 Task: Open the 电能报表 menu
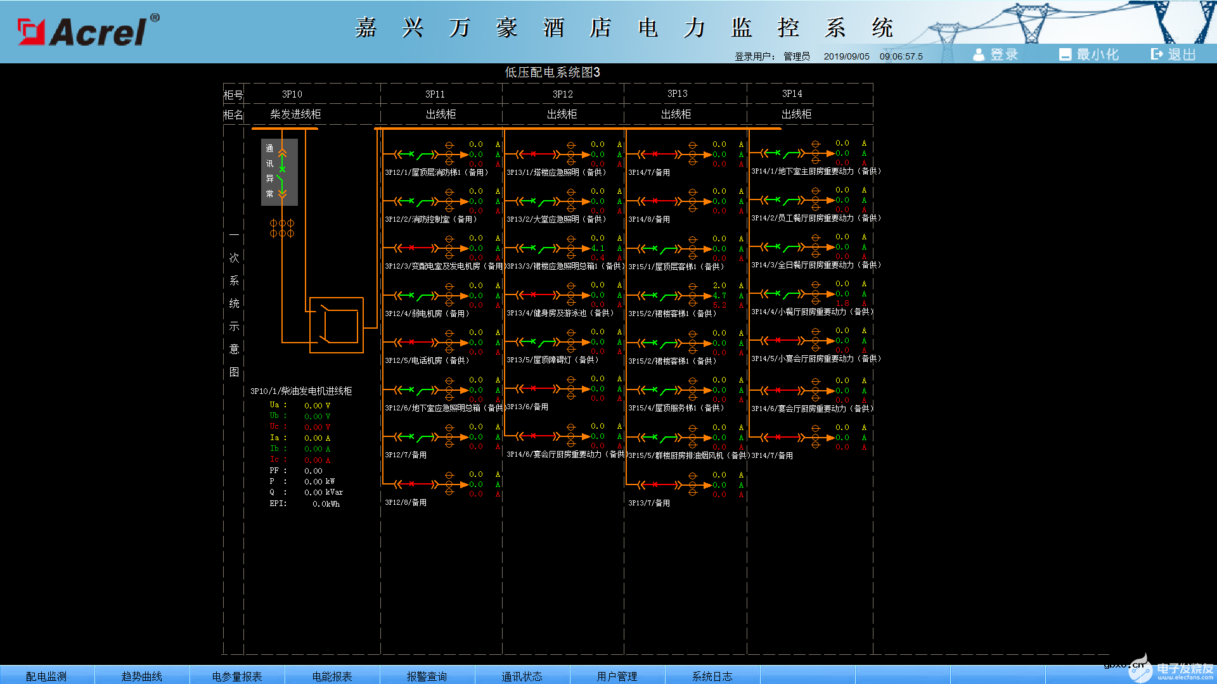(x=332, y=676)
